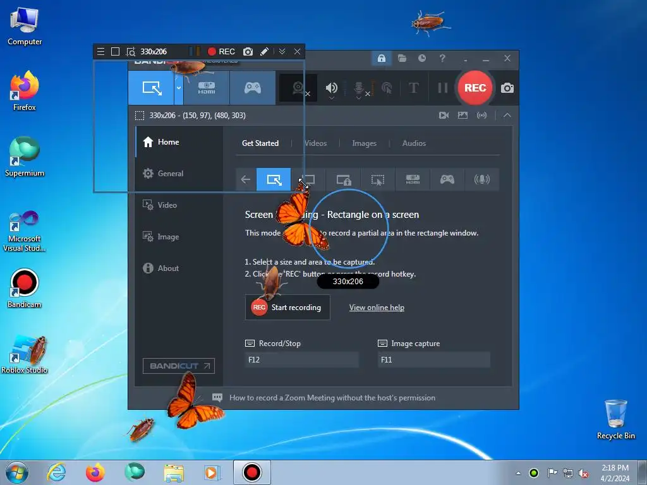Select the screen rectangle recording mode button
Screen dimensions: 647x485
click(152, 88)
